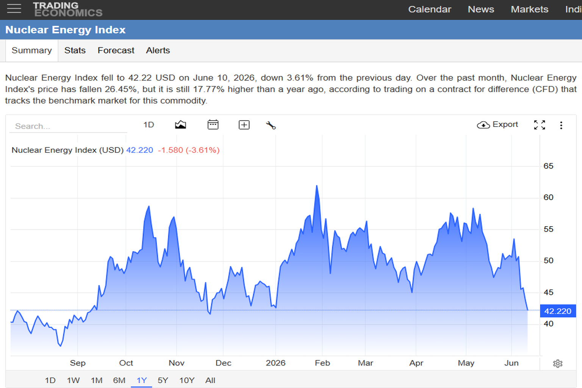Open the Forecast tab
This screenshot has height=388, width=582.
(x=116, y=50)
